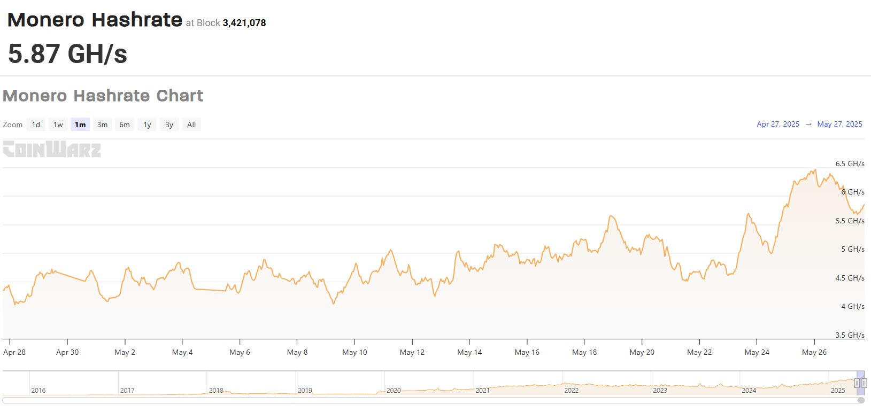Click the 5.87 GH/s hashrate value
This screenshot has width=871, height=412.
[68, 54]
